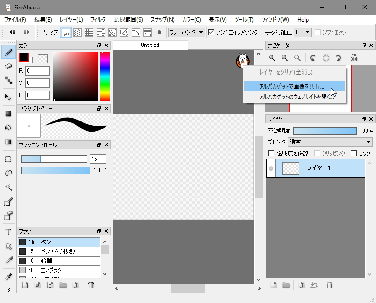Screen dimensions: 376x303
Task: Enable the ロック checkbox
Action: tap(353, 153)
